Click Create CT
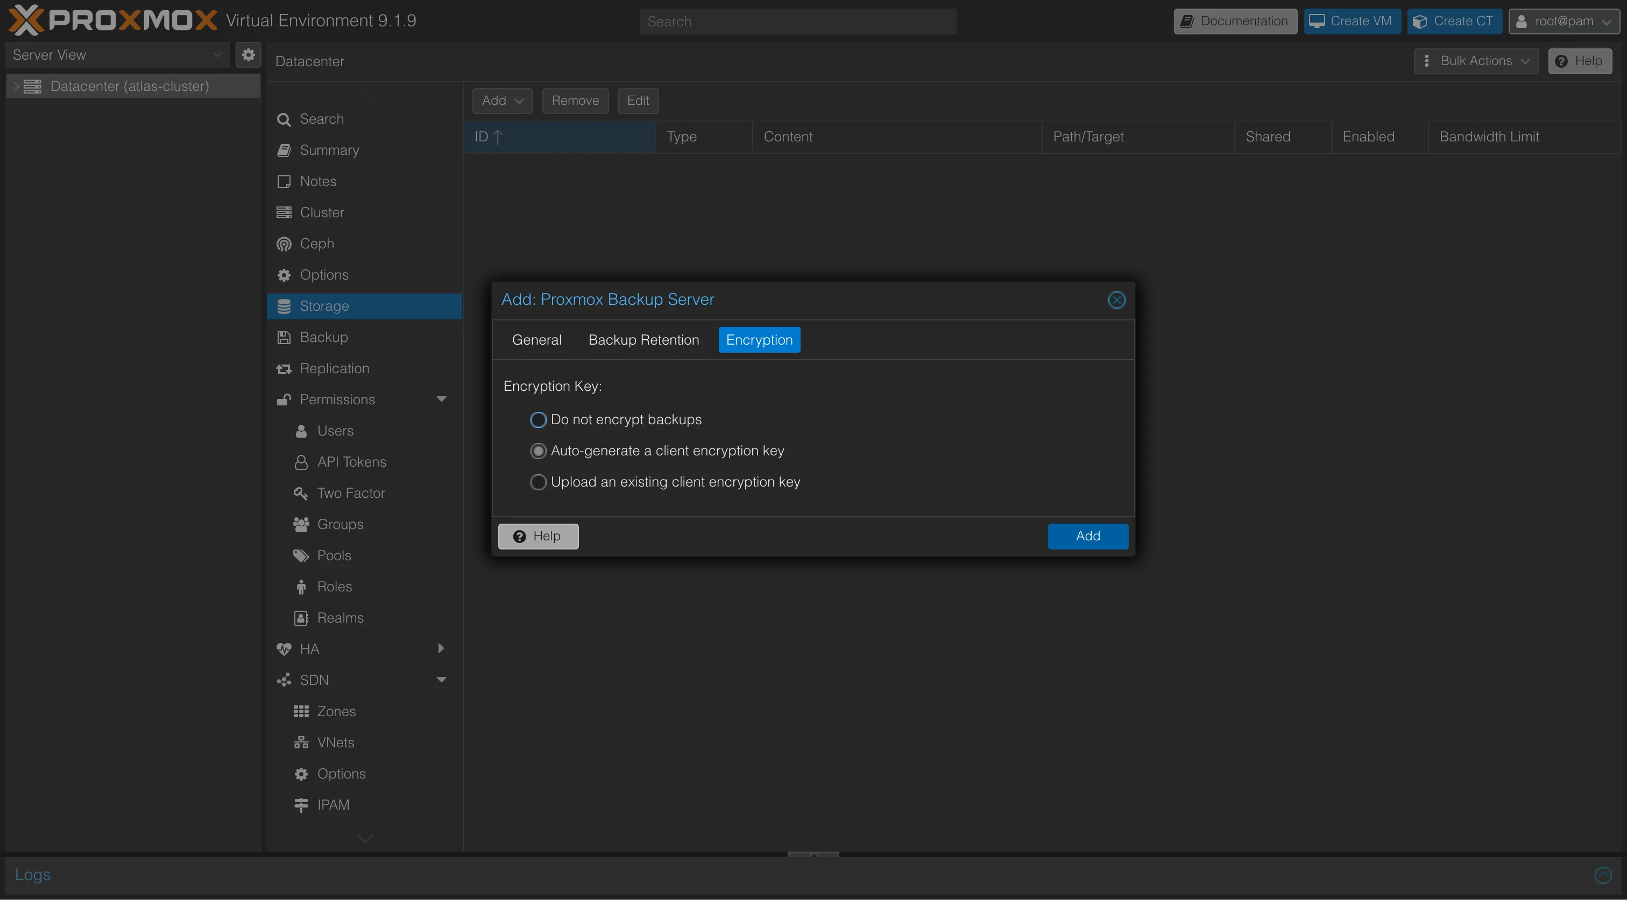 click(x=1454, y=22)
